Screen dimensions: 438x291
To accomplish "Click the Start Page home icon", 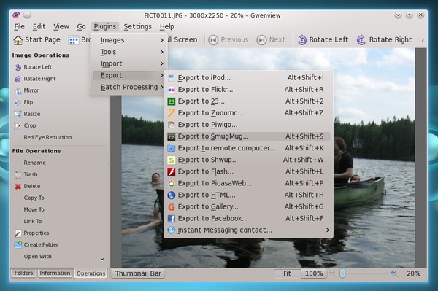I will pyautogui.click(x=18, y=40).
